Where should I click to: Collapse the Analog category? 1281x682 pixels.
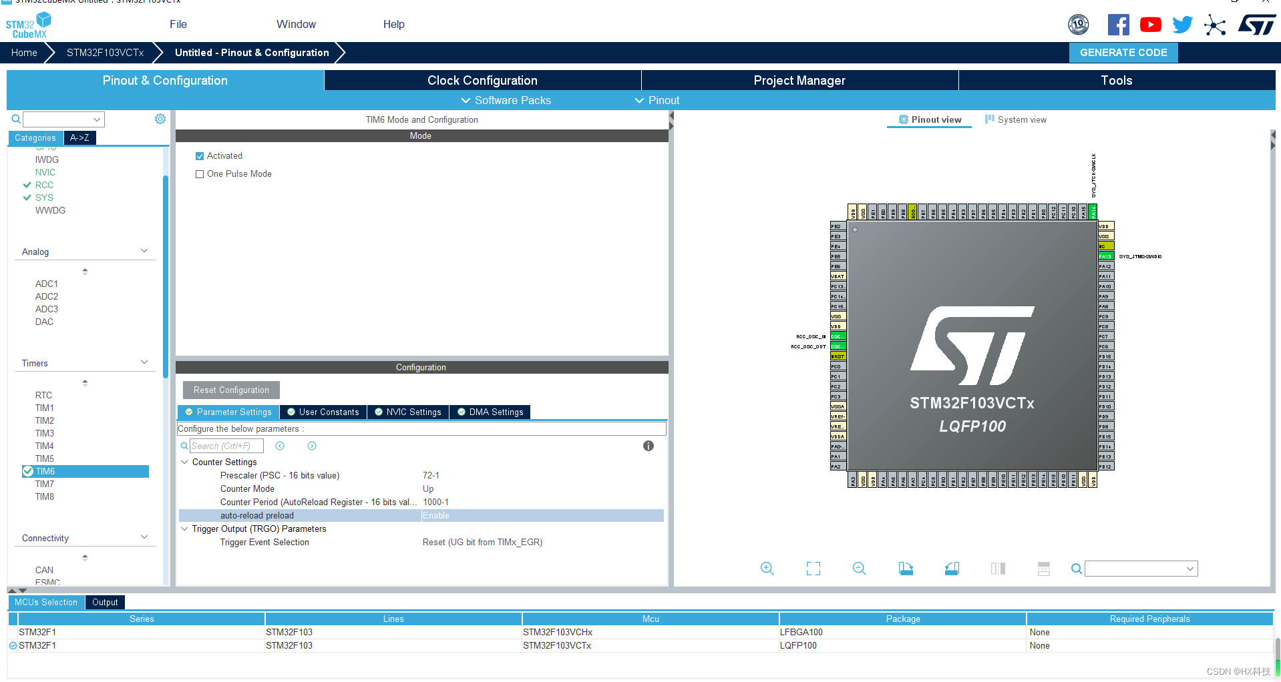144,251
